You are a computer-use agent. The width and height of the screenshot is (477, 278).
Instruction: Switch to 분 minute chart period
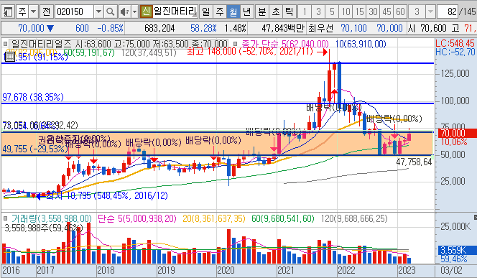pyautogui.click(x=262, y=12)
